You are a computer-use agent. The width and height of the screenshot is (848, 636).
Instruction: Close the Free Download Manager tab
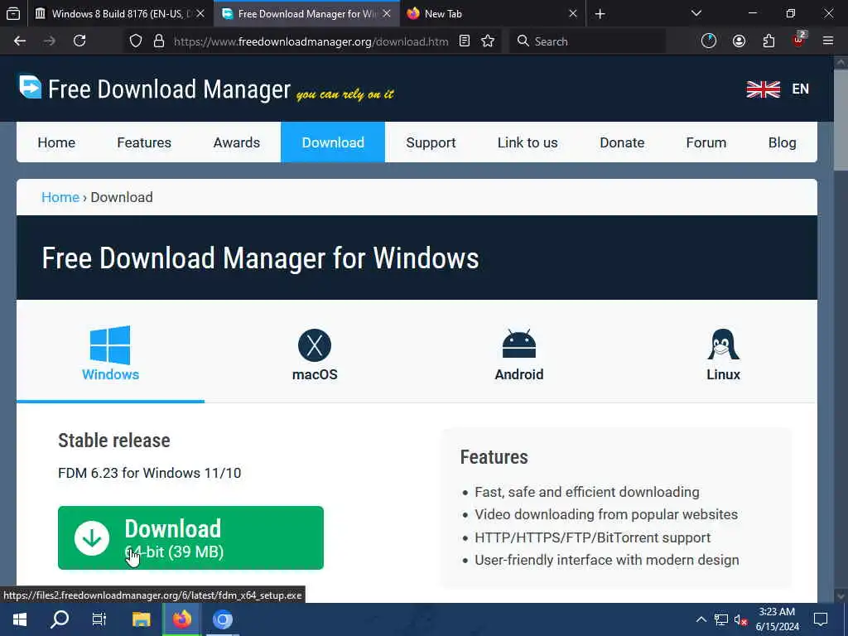pos(387,13)
